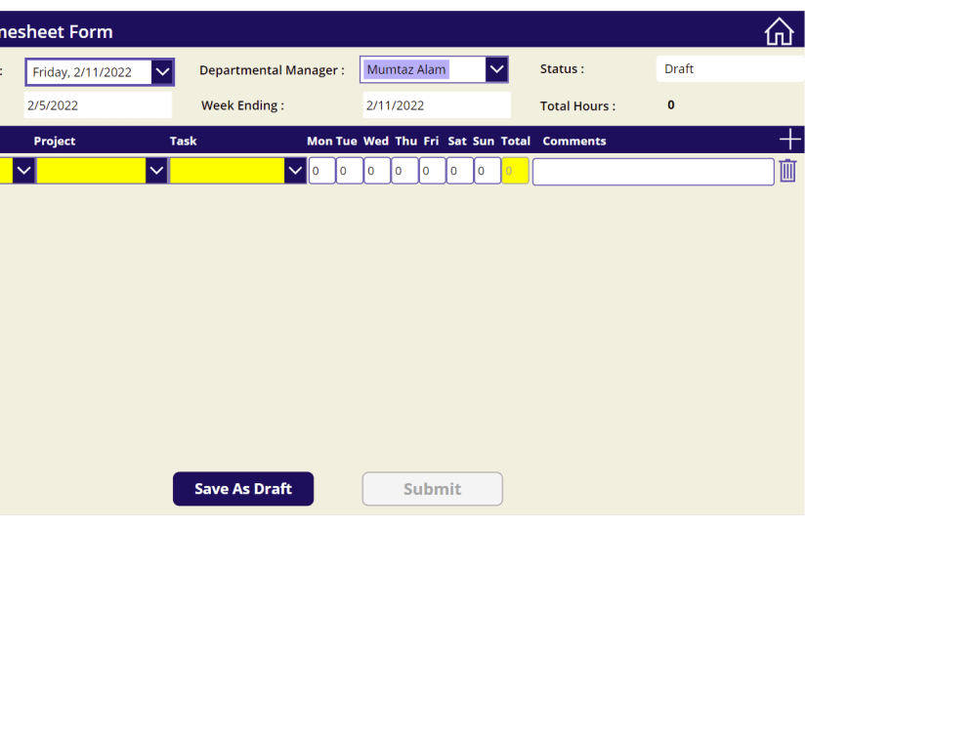Select the Thu hours input box
Screen dimensions: 977x732
click(x=404, y=170)
